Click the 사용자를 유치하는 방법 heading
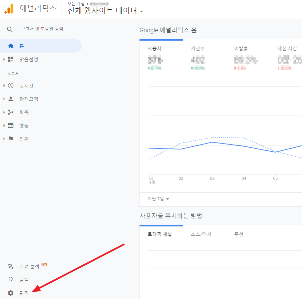 coord(171,216)
